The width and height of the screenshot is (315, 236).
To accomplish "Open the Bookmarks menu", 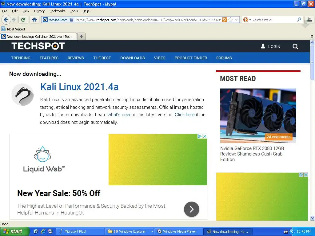I will 57,11.
